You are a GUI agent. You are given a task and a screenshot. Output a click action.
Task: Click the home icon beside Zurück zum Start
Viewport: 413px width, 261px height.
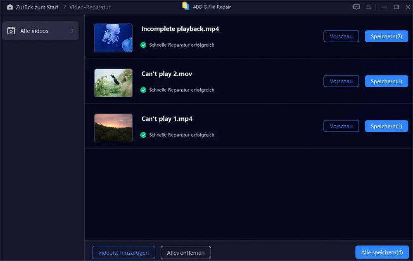[x=10, y=7]
